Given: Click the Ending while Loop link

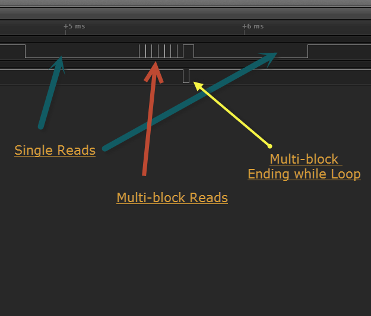Looking at the screenshot, I should [x=304, y=174].
